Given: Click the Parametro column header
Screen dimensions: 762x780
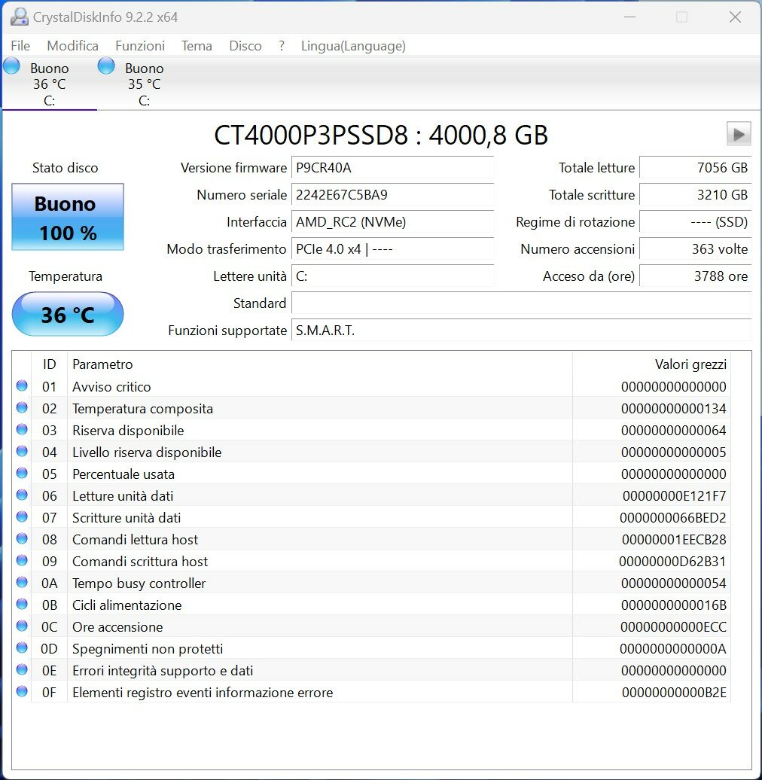Looking at the screenshot, I should click(319, 364).
